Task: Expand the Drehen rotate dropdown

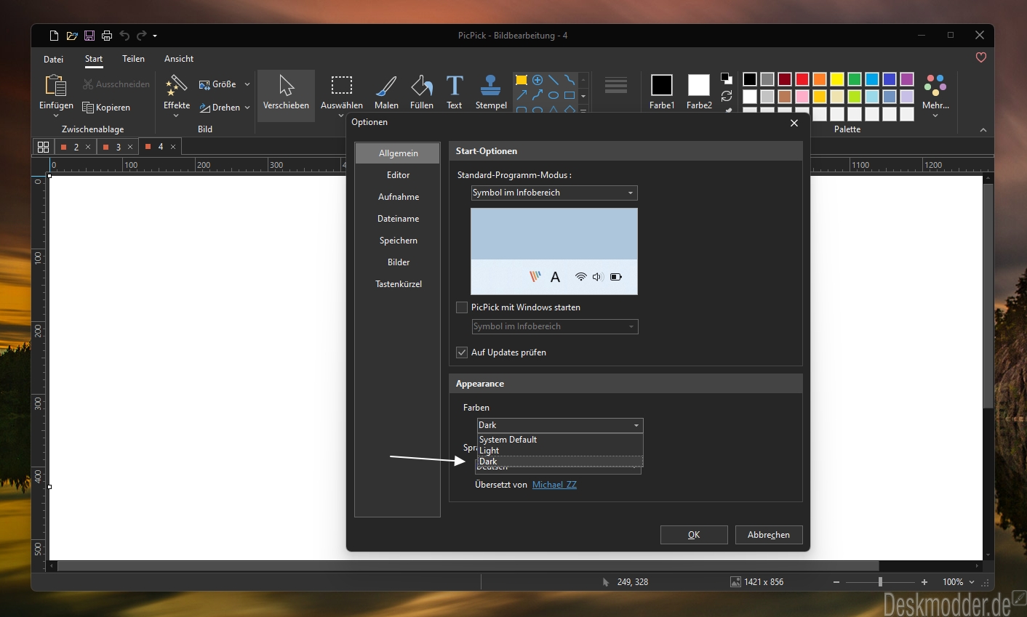Action: click(247, 108)
